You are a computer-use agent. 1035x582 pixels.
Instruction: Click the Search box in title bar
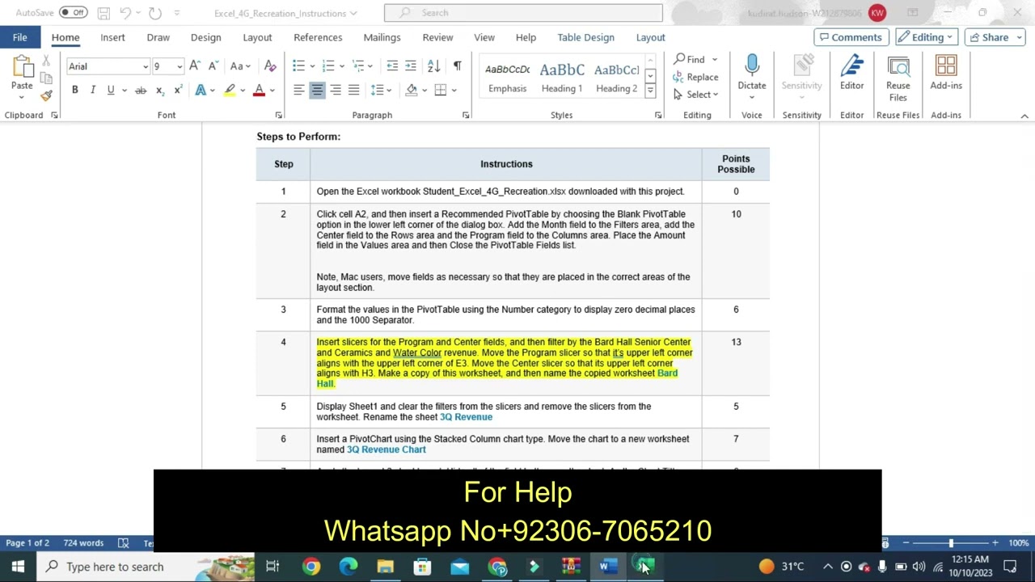tap(523, 13)
